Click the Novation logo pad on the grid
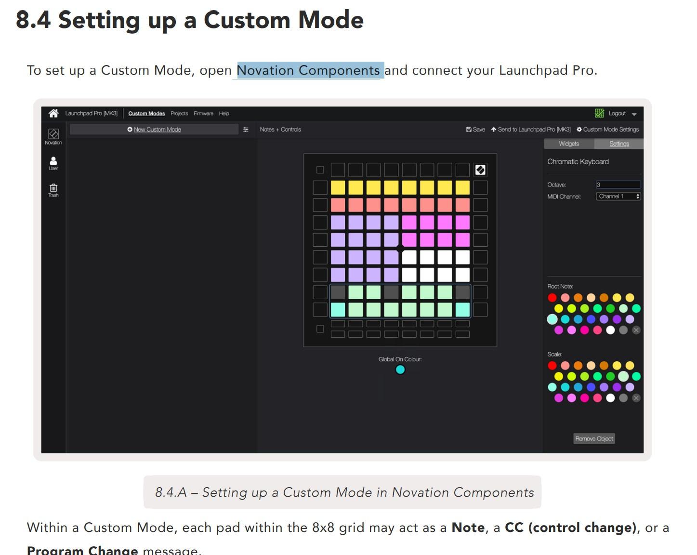 pyautogui.click(x=480, y=170)
